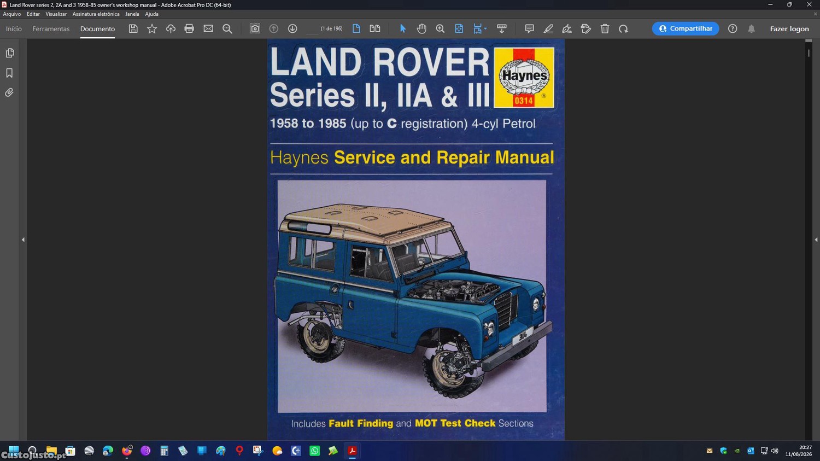
Task: Go to the previous page arrow
Action: (274, 28)
